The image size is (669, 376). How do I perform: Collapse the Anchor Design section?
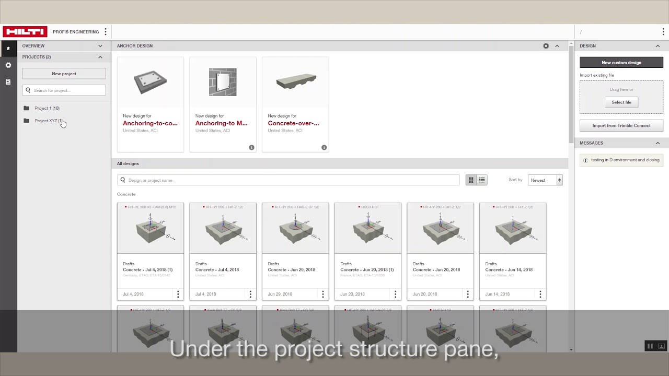pyautogui.click(x=557, y=46)
